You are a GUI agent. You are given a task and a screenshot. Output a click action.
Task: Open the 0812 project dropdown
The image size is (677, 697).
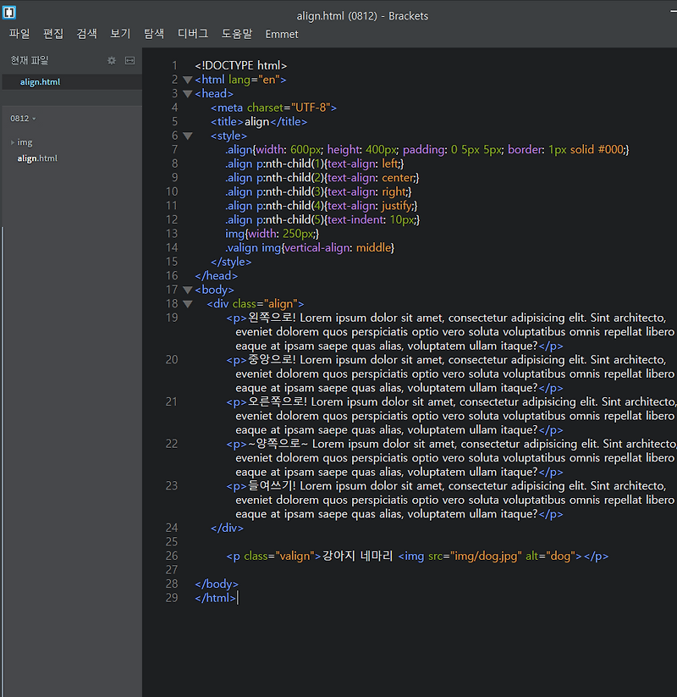[23, 119]
